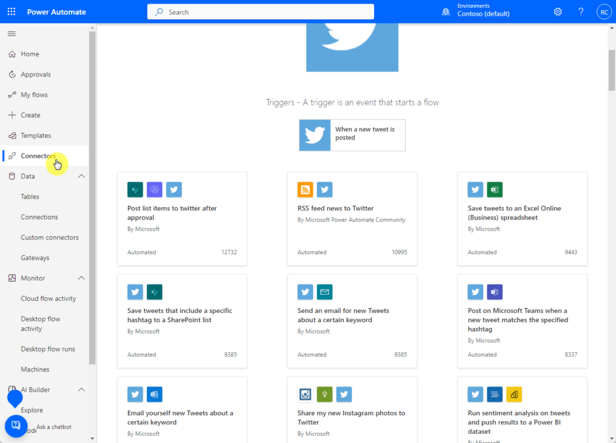
Task: Click the Connectors plug icon
Action: click(x=12, y=156)
